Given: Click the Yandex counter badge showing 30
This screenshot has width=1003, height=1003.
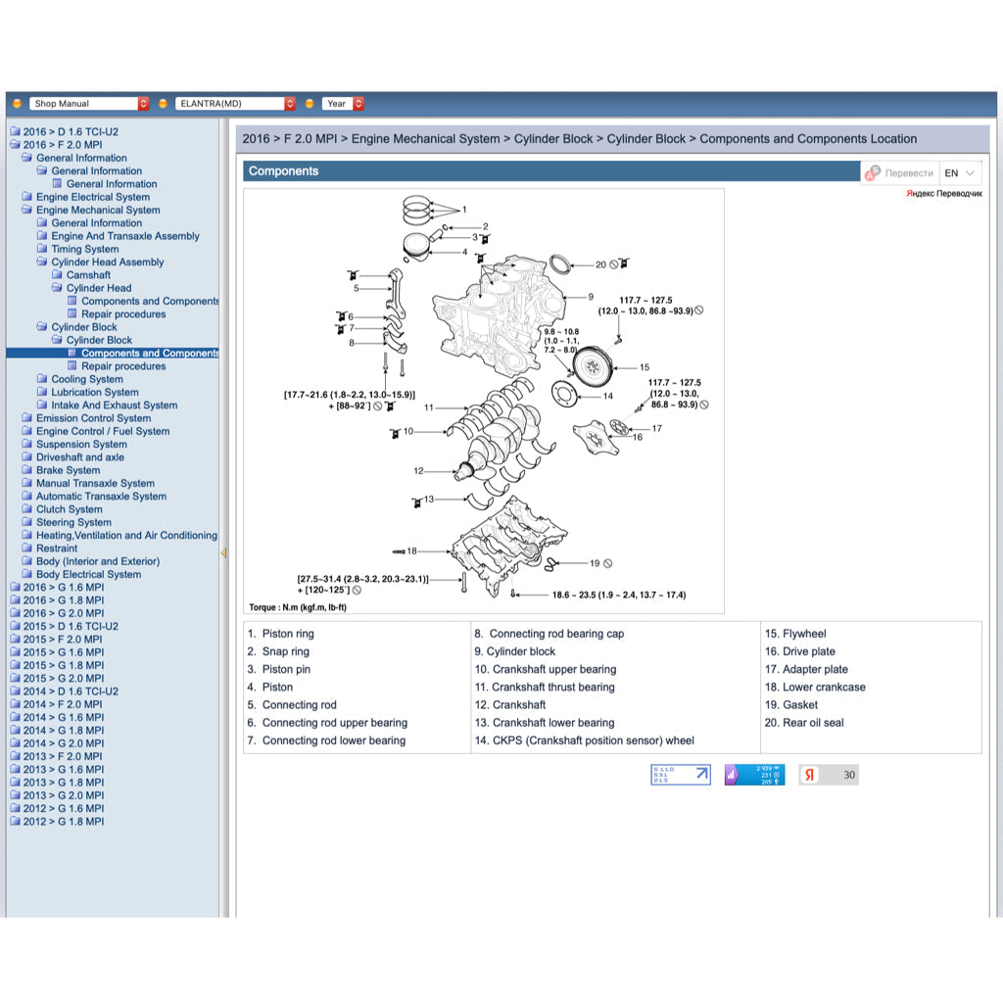Looking at the screenshot, I should tap(828, 775).
